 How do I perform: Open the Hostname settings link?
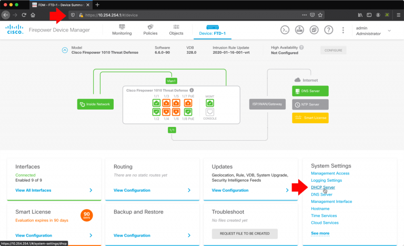point(320,209)
